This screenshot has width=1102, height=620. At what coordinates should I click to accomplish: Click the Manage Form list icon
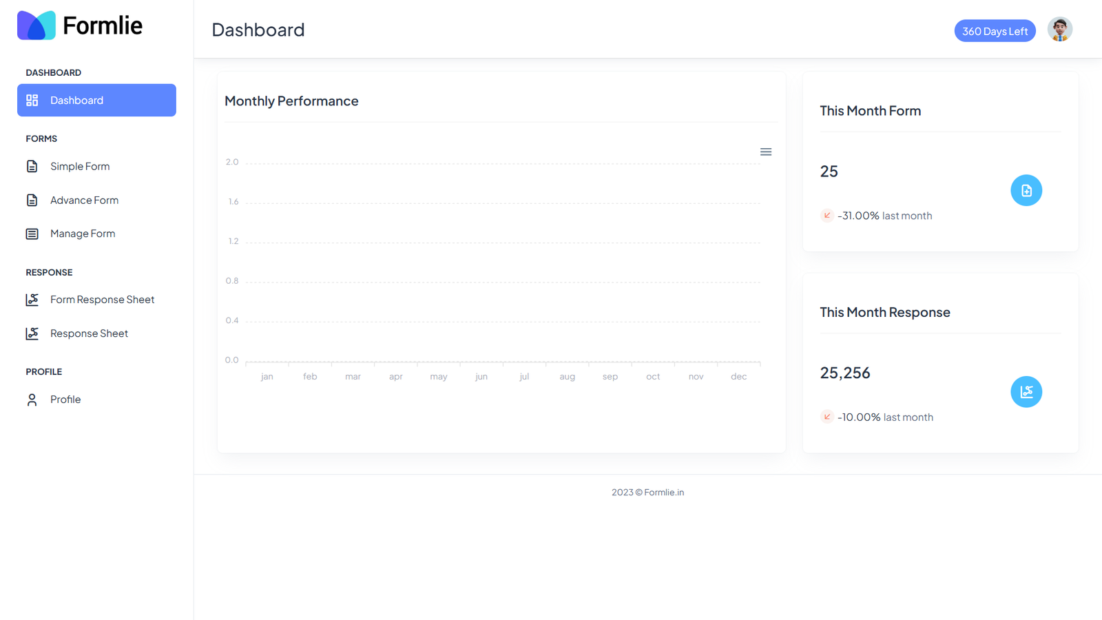point(32,234)
